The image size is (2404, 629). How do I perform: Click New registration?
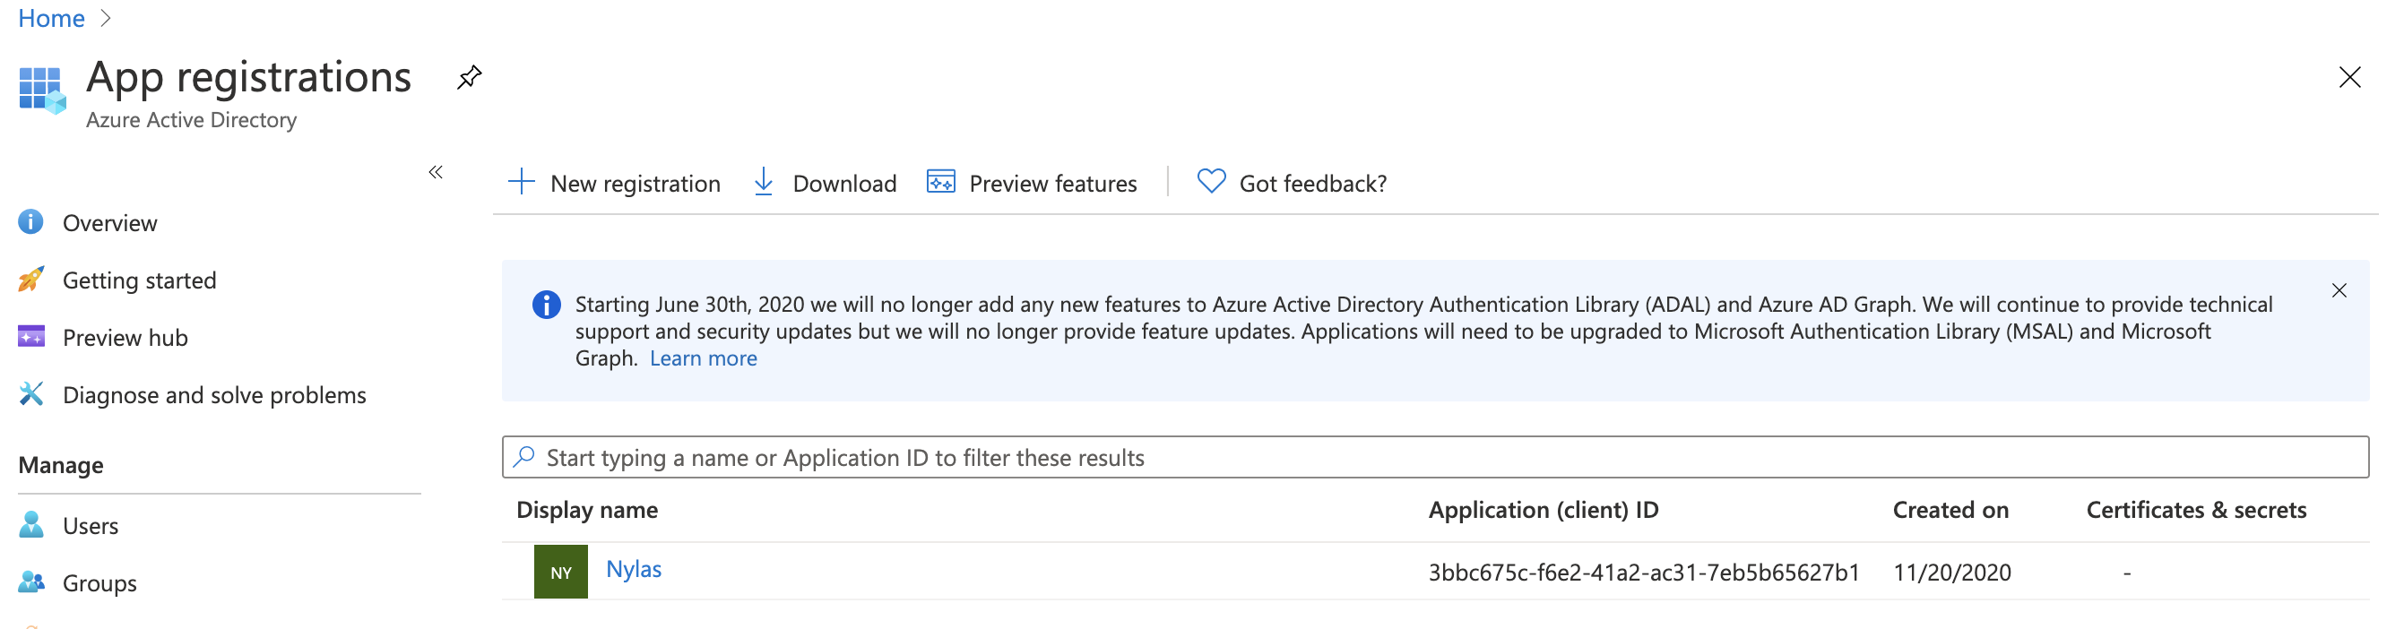coord(635,184)
